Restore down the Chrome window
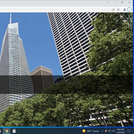The height and width of the screenshot is (134, 134). [122, 2]
